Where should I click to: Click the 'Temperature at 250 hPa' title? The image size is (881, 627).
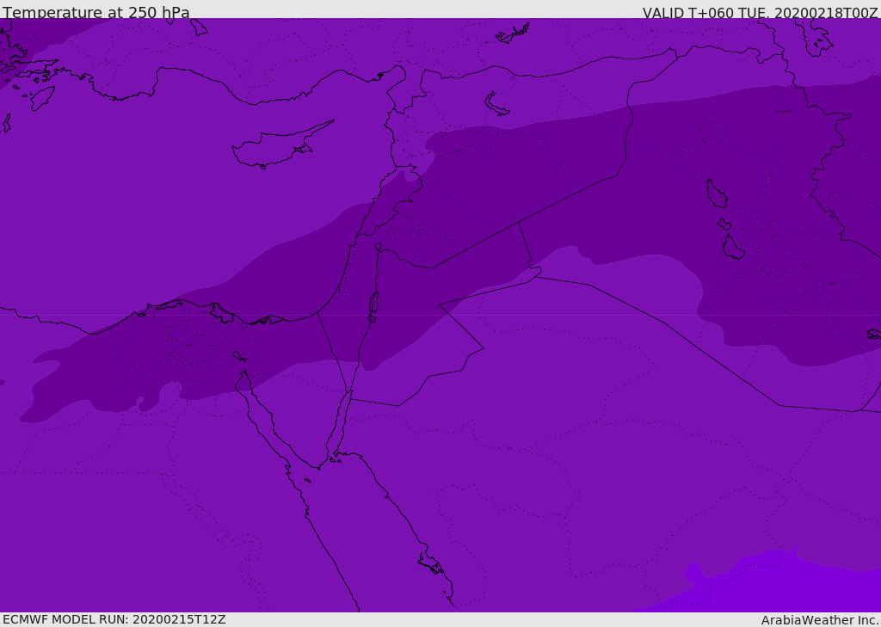[x=95, y=13]
